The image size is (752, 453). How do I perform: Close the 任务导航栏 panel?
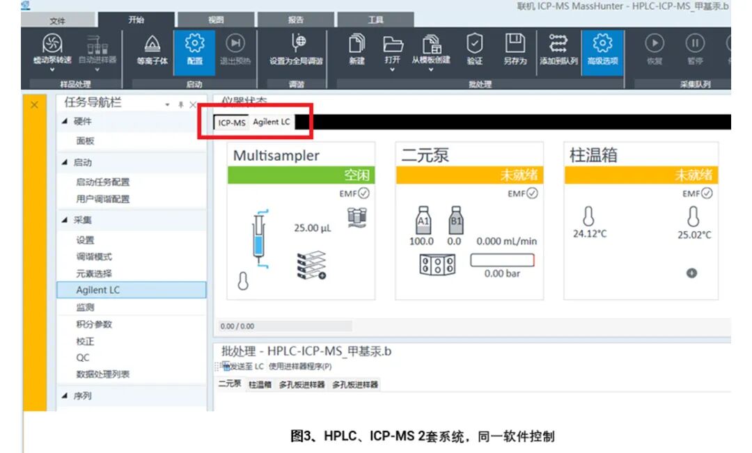(193, 104)
